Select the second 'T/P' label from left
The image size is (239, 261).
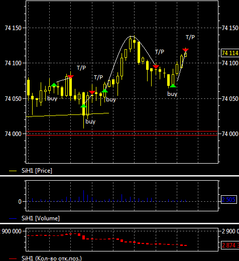98,77
